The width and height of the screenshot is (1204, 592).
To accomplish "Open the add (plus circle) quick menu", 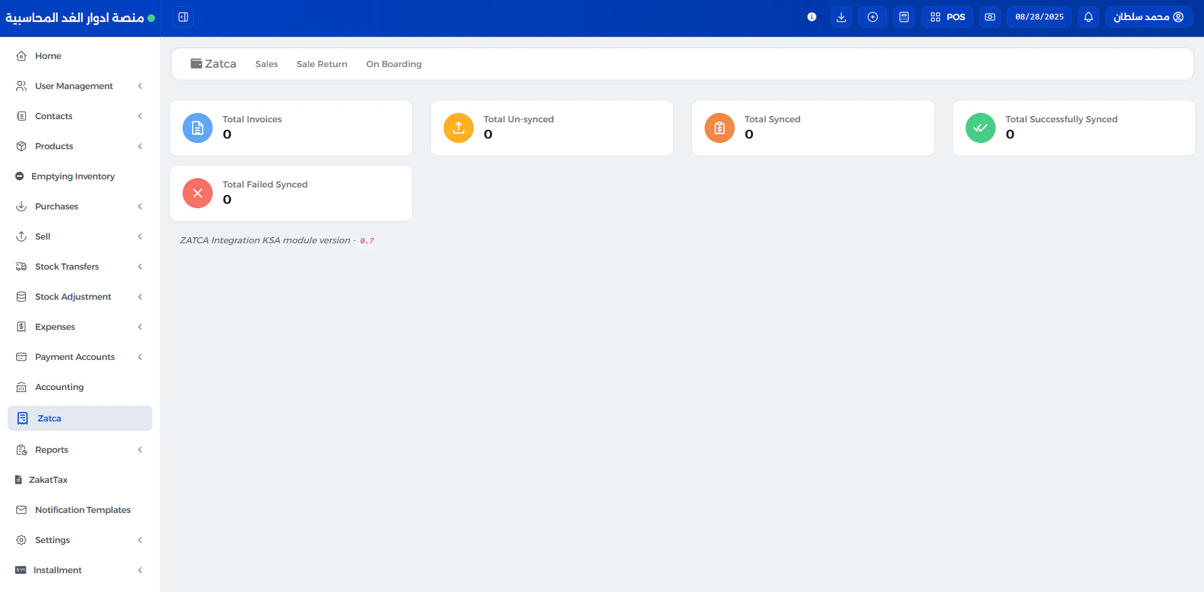I will [x=873, y=17].
